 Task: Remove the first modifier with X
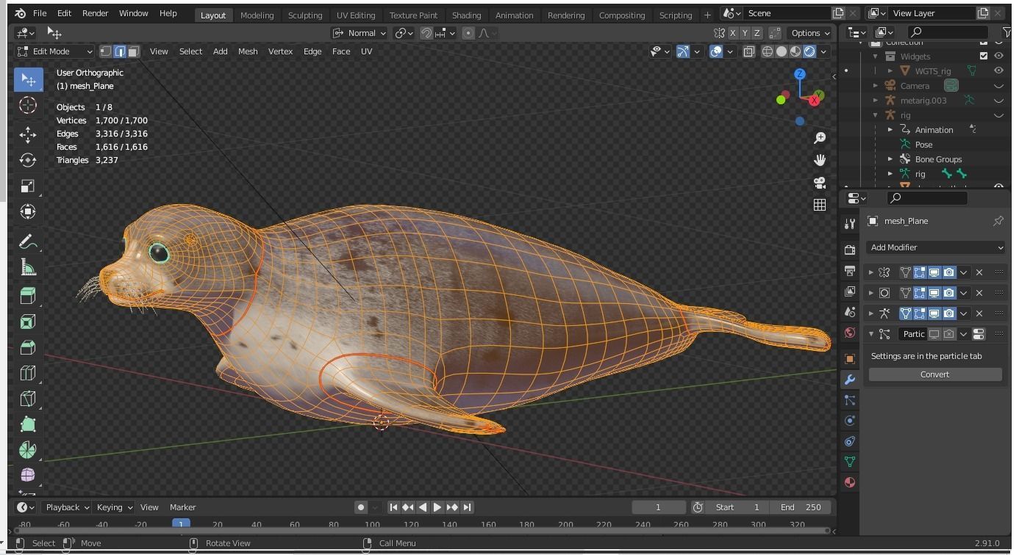[x=979, y=272]
